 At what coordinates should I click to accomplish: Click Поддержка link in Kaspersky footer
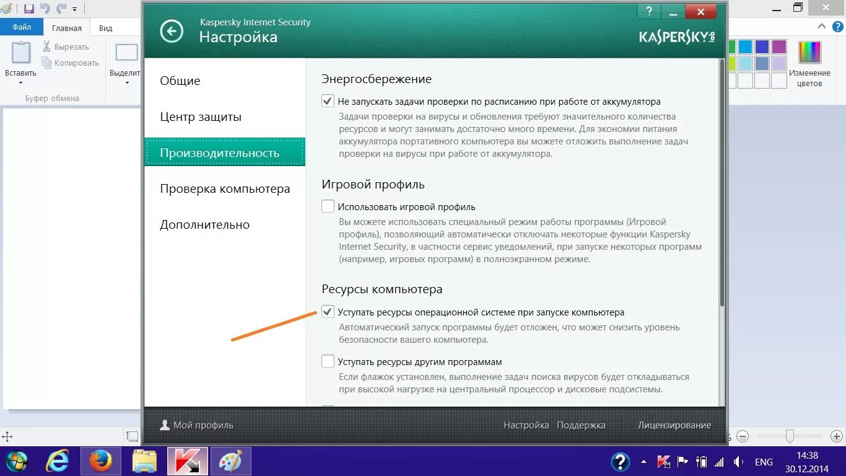(581, 425)
